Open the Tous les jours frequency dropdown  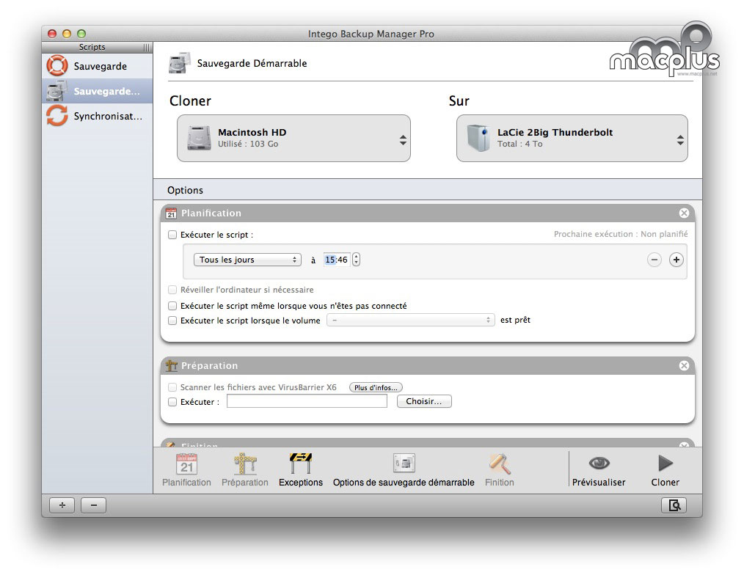(247, 260)
